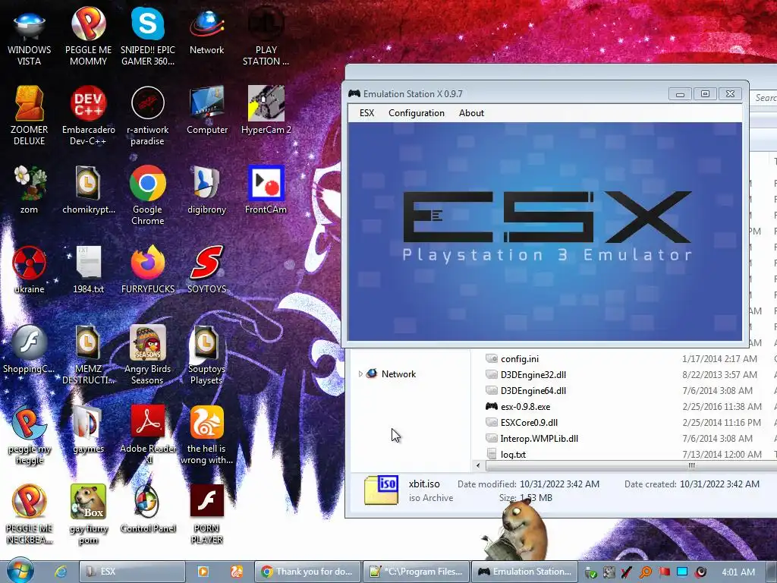Screen dimensions: 777x583
Task: Select Network in Explorer navigation pane
Action: [x=398, y=374]
